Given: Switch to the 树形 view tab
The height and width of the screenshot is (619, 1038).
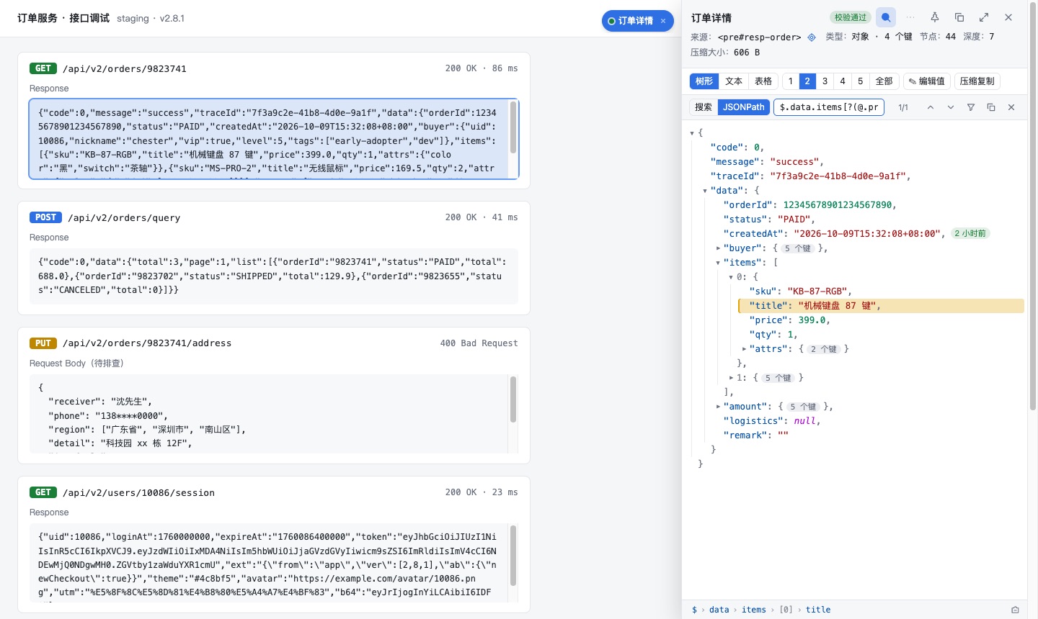Looking at the screenshot, I should click(x=704, y=81).
